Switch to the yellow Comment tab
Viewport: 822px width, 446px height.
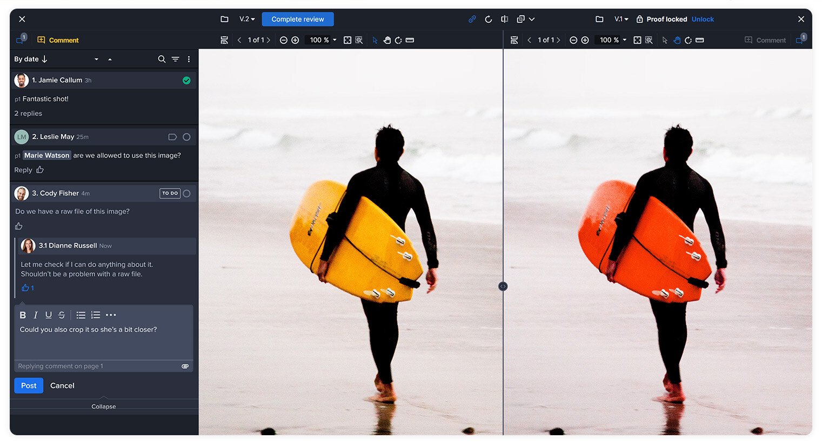click(x=58, y=40)
